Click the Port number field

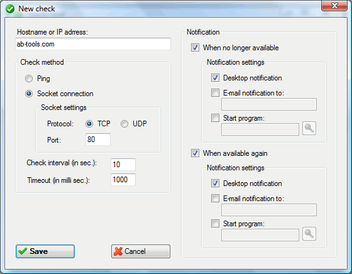coord(98,140)
